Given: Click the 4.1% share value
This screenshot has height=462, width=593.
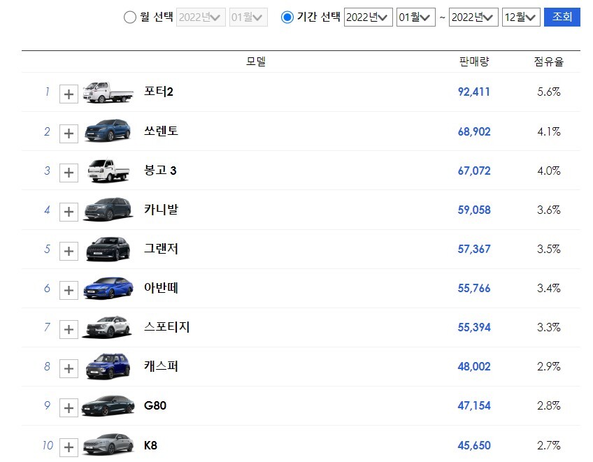Looking at the screenshot, I should 549,131.
